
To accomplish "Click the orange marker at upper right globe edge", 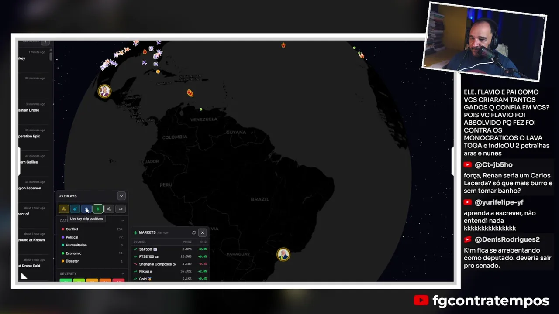I will click(x=362, y=55).
